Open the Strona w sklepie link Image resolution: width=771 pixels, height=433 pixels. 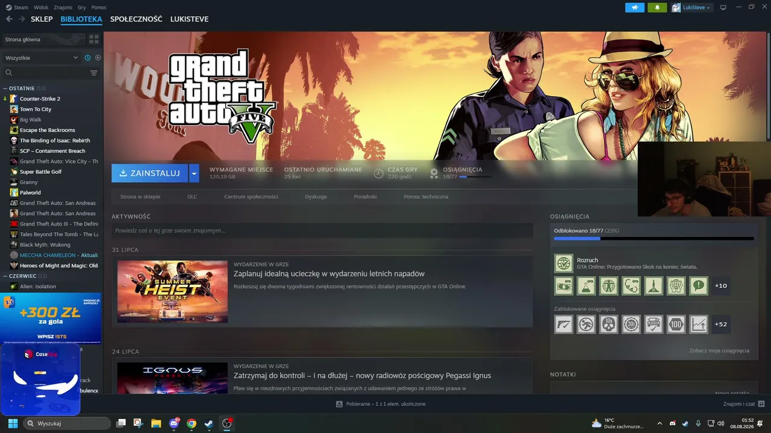[140, 197]
